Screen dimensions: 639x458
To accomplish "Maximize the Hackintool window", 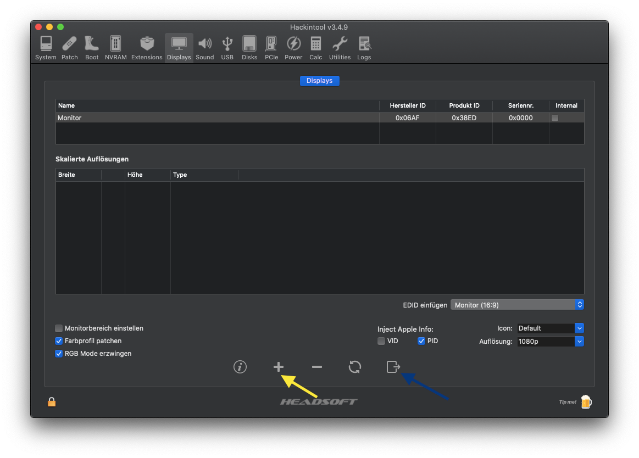I will tap(60, 27).
